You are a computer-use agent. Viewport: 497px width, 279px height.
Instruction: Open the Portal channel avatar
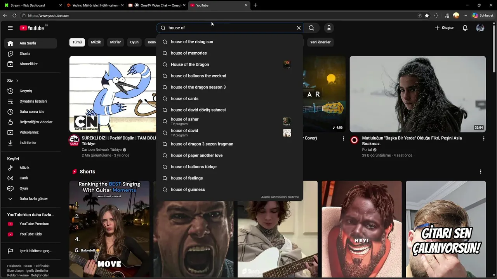pos(354,140)
